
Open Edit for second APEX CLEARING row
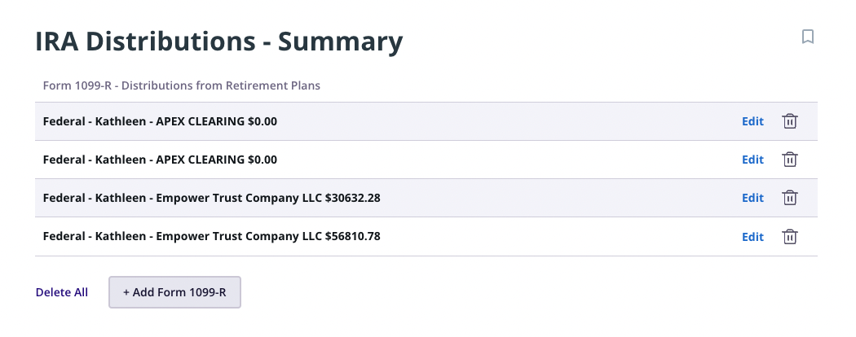(752, 160)
